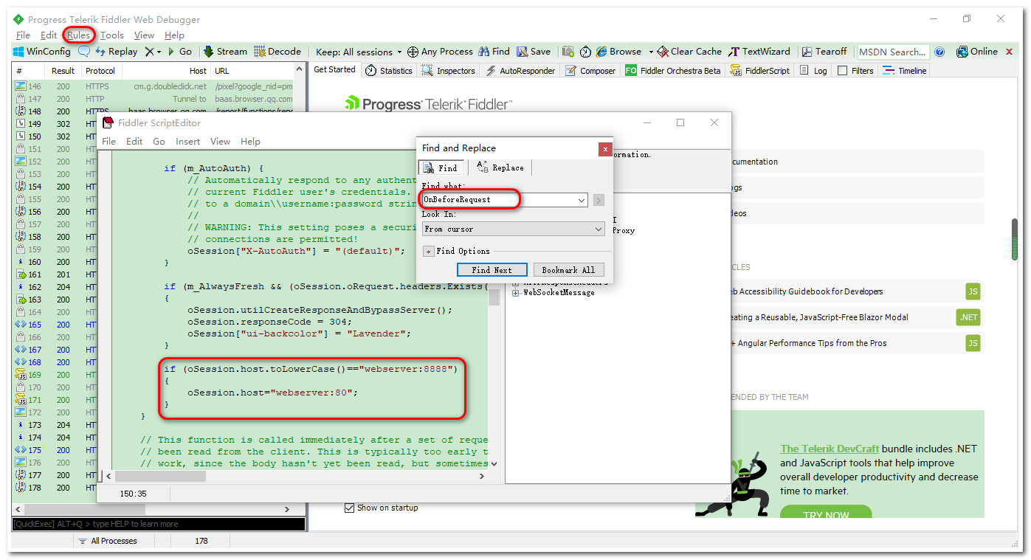Select session row 146
Screen dimensions: 1031x560
point(154,86)
